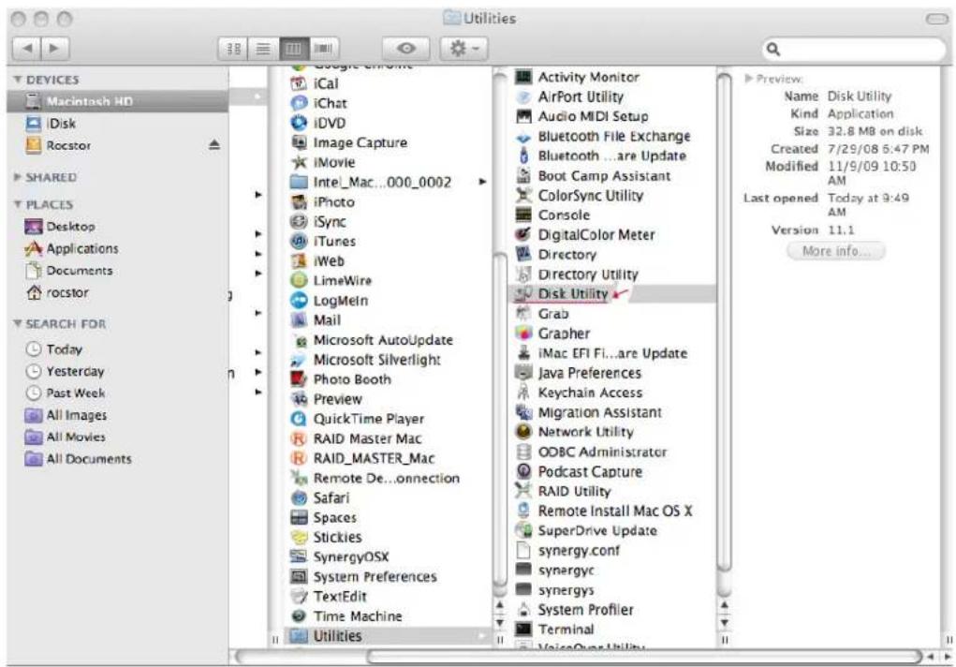Show files from Yesterday

point(66,371)
